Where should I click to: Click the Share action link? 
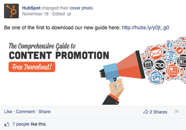coord(45,112)
